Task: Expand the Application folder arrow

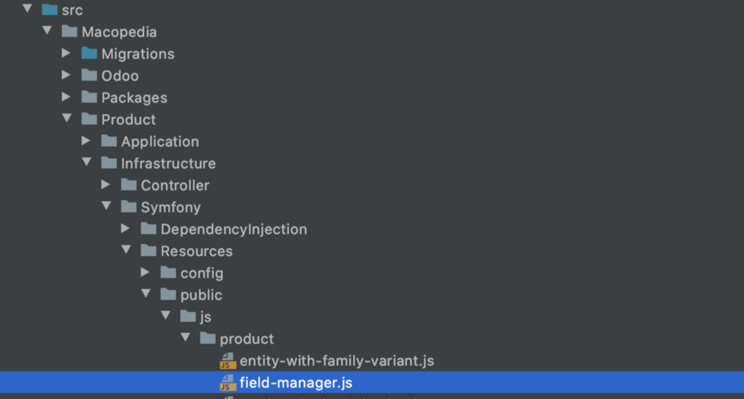Action: pyautogui.click(x=86, y=141)
